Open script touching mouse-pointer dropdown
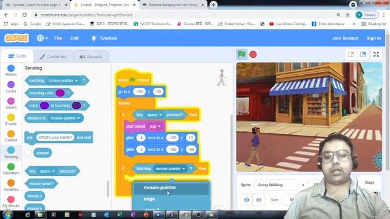Image resolution: width=390 pixels, height=219 pixels. tap(170, 169)
